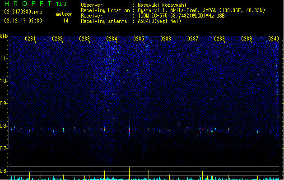Click the HROFFT 1.0.0 title text
Image resolution: width=284 pixels, height=180 pixels.
36,4
